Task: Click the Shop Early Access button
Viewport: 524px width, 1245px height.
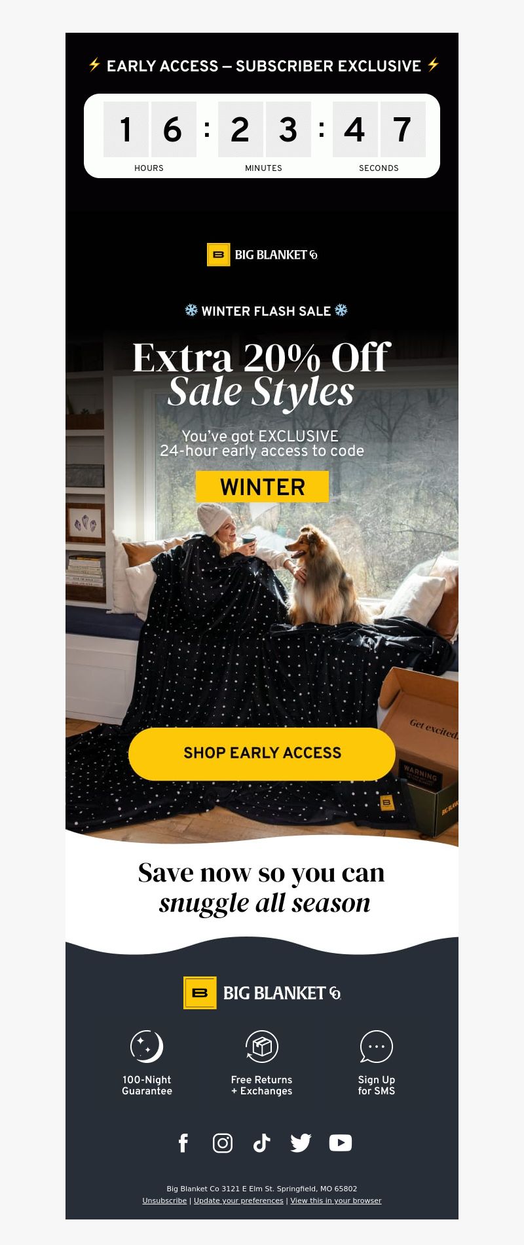Action: click(x=262, y=753)
